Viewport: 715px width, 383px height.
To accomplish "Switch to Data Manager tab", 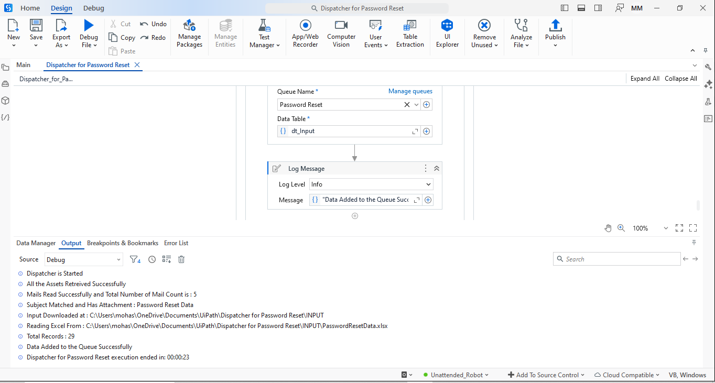I will (36, 243).
